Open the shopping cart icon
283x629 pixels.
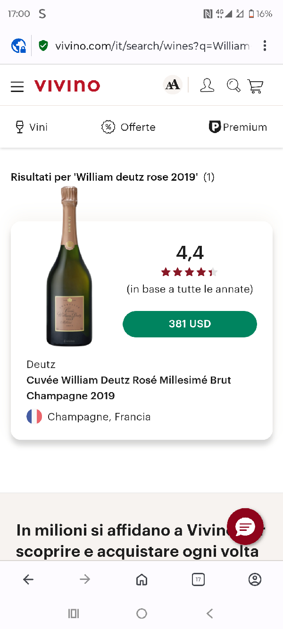point(255,85)
